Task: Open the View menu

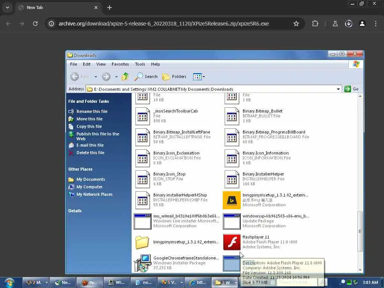Action: click(101, 64)
